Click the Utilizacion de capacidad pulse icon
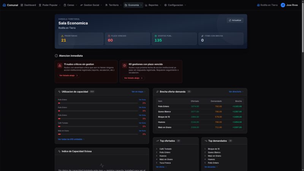Screen dimensions: 304x171 coord(59,91)
